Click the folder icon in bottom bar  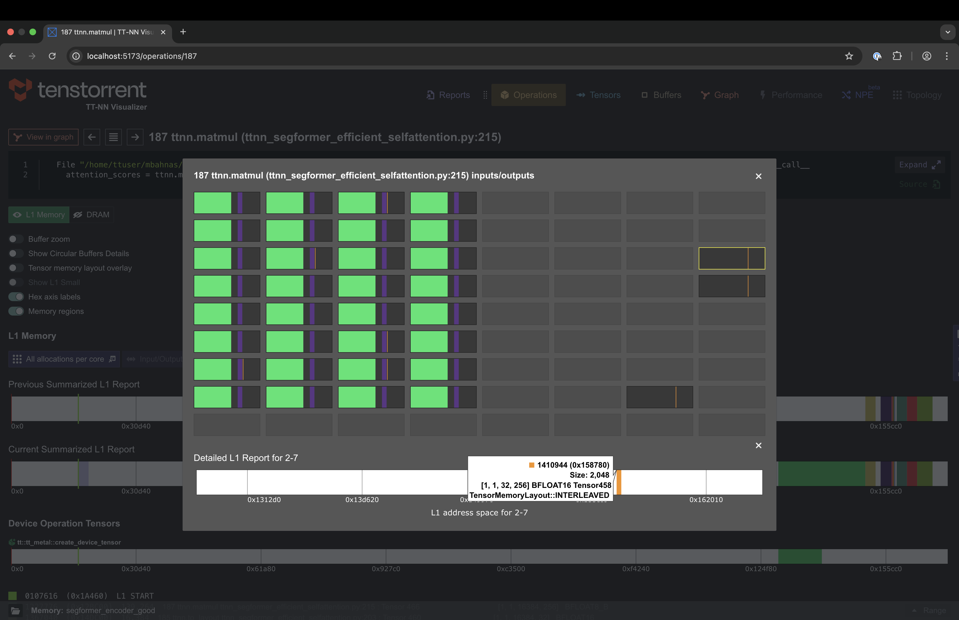click(15, 611)
